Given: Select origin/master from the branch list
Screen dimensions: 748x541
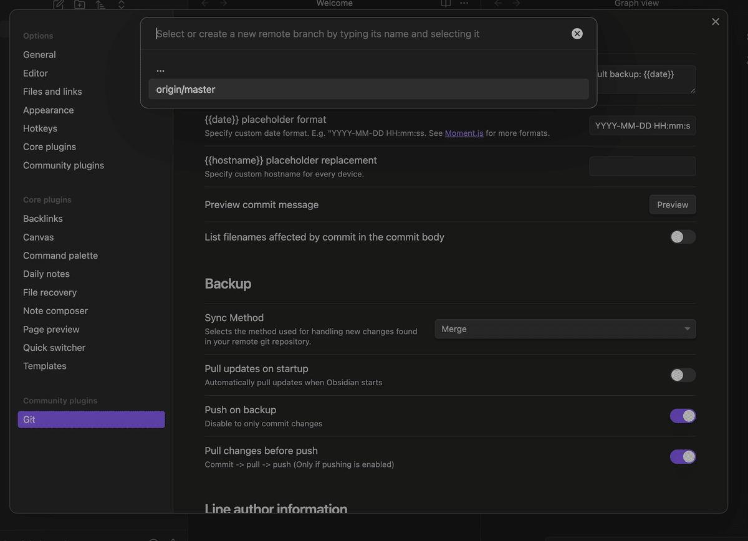Looking at the screenshot, I should click(368, 89).
